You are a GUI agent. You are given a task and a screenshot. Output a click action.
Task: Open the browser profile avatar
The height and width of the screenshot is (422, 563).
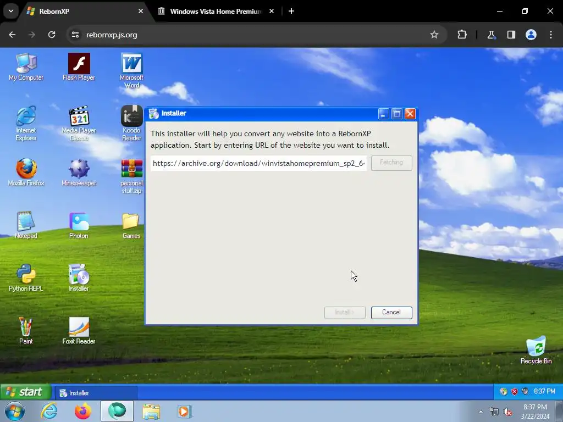531,35
